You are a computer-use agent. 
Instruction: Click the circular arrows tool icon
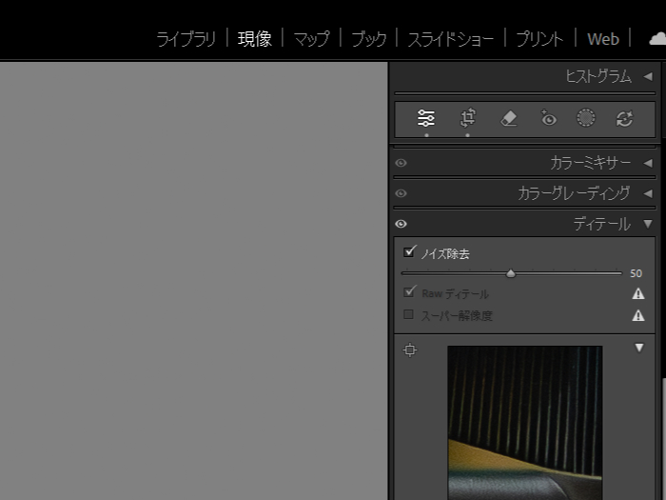tap(624, 118)
